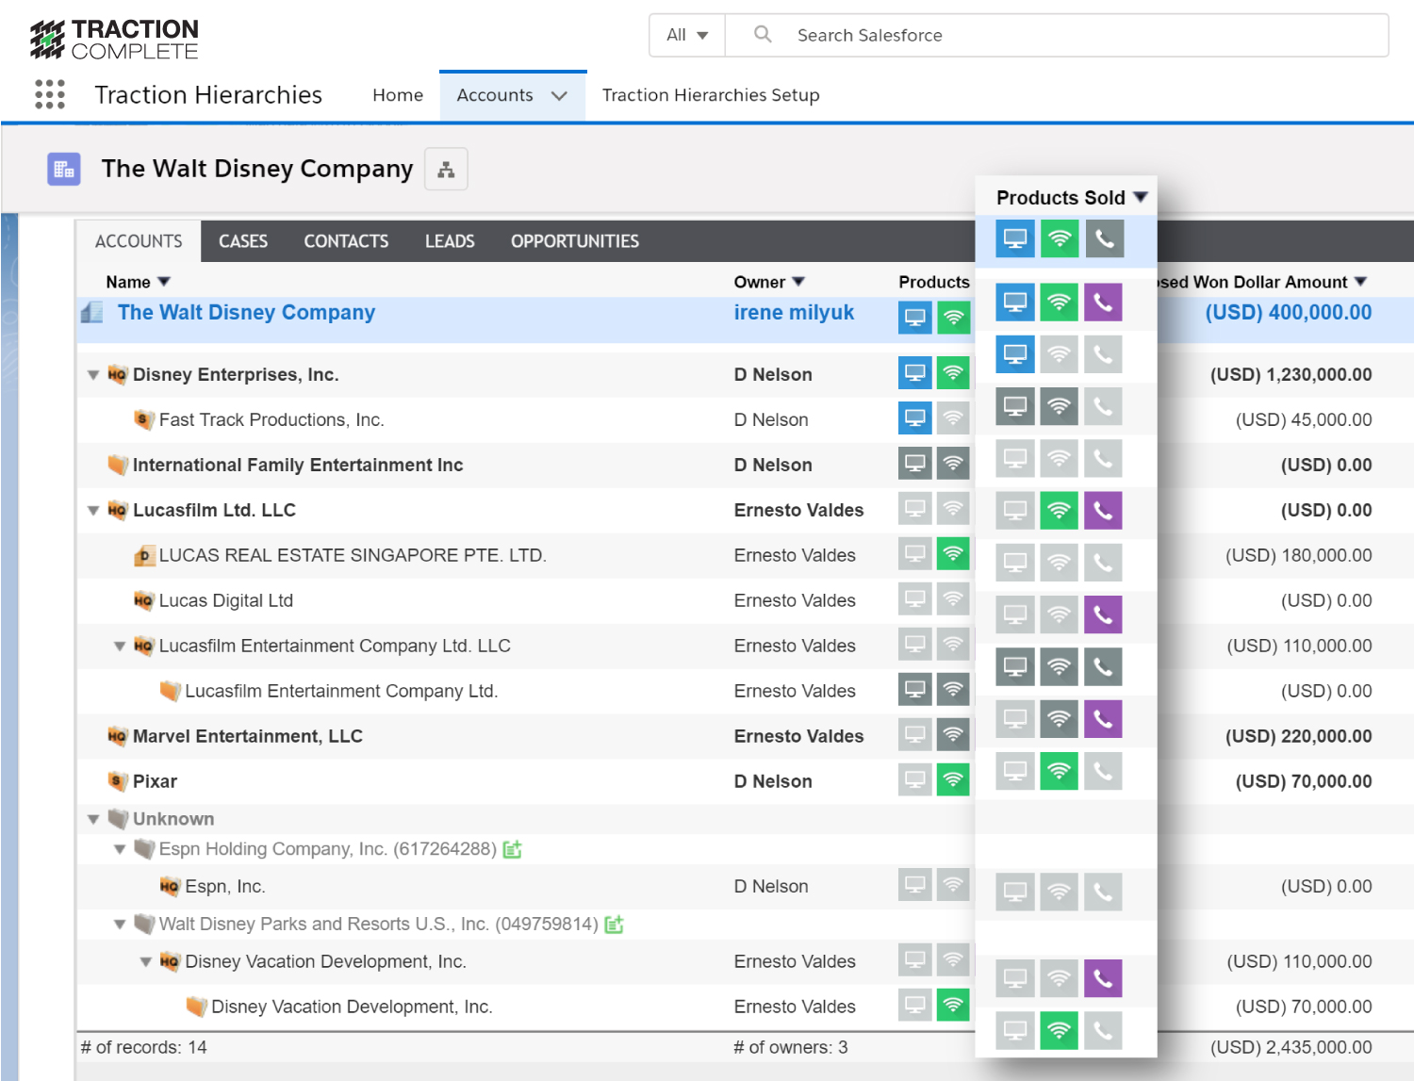Click the blue monitor icon in Products Sold top row
The image size is (1414, 1081).
pyautogui.click(x=1015, y=239)
